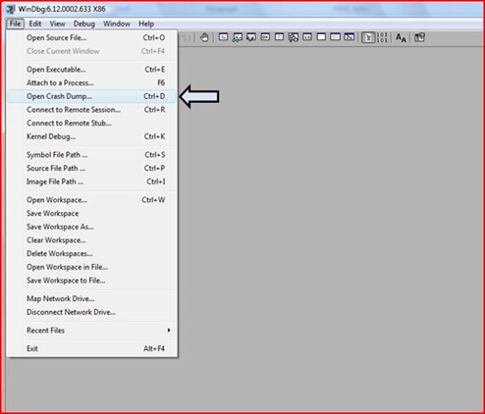This screenshot has height=414, width=485.
Task: Open the Help menu
Action: (146, 24)
